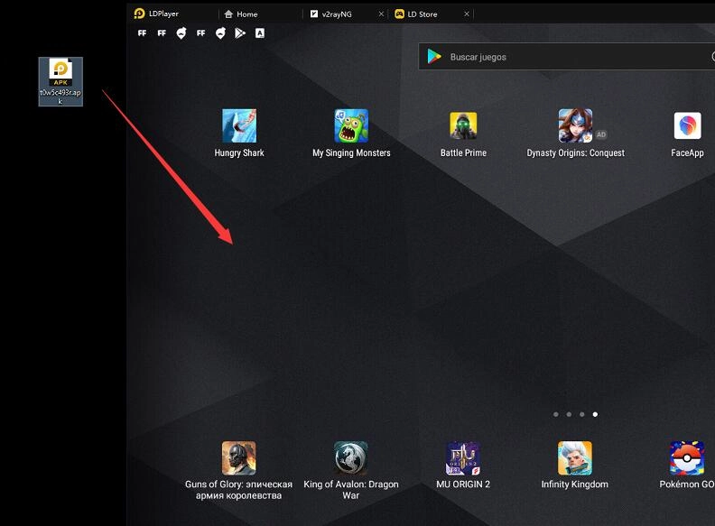Click the 'My Singing Monsters' label text
Image resolution: width=715 pixels, height=526 pixels.
click(x=351, y=152)
